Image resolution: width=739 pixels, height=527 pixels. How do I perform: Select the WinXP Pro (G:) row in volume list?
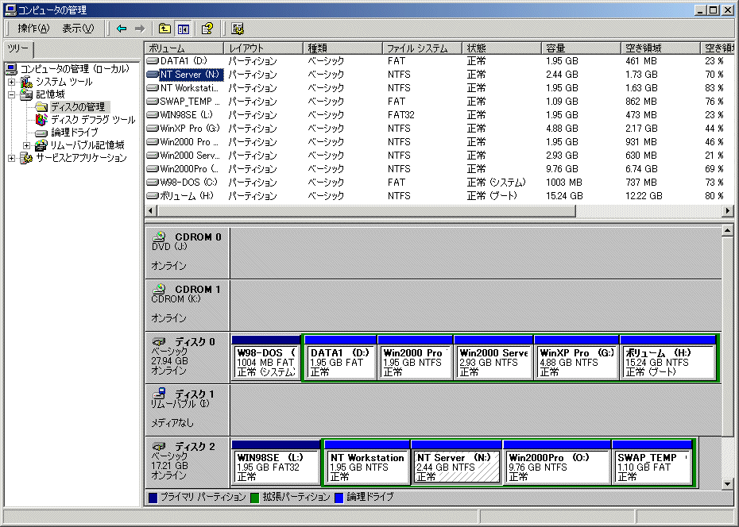click(439, 129)
